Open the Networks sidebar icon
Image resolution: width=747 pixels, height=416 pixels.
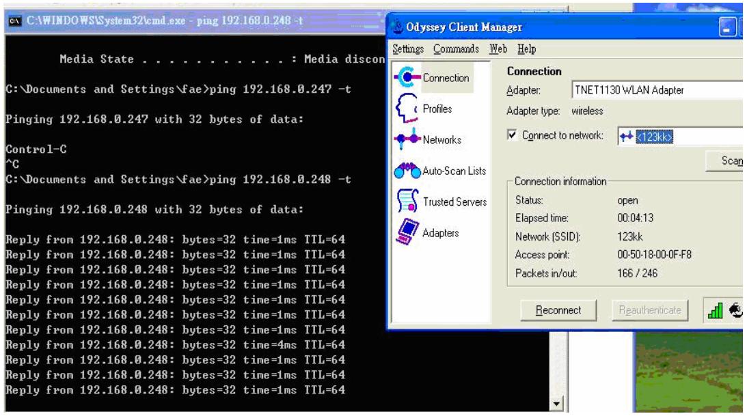click(x=407, y=139)
